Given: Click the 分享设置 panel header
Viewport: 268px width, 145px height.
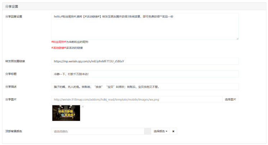Looking at the screenshot, I should pos(134,6).
